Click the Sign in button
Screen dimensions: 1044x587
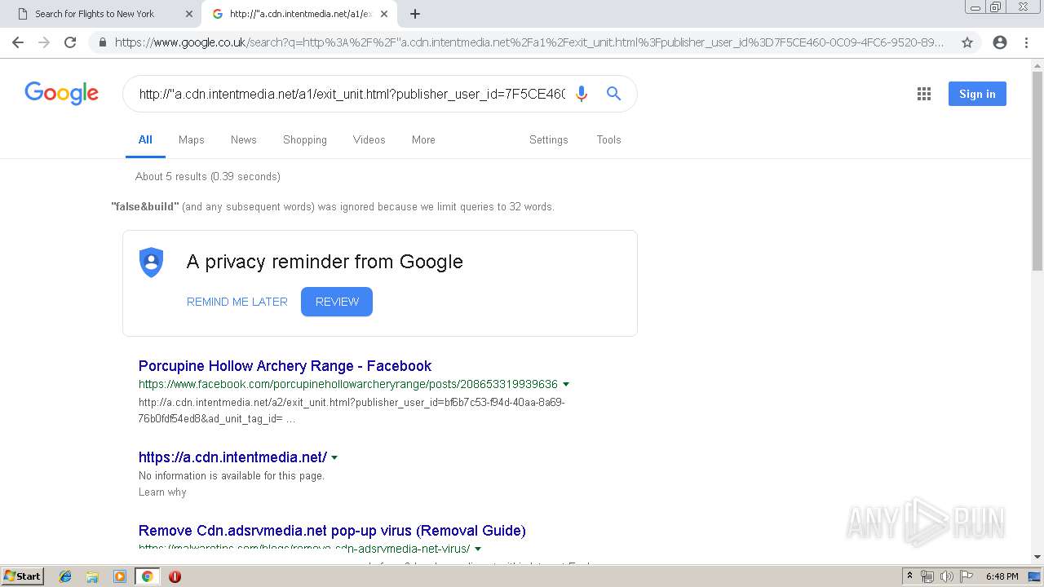[x=977, y=94]
